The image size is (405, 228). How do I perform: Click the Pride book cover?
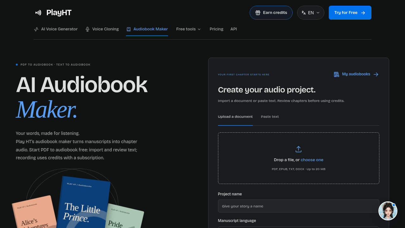tap(125, 216)
